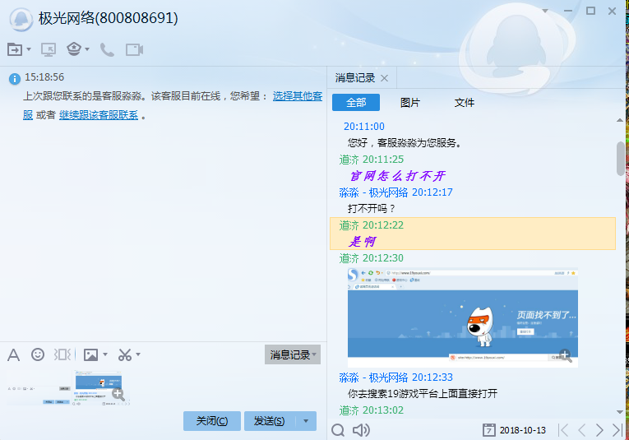629x440 pixels.
Task: Toggle the 消息记录 history panel button
Action: pos(292,354)
